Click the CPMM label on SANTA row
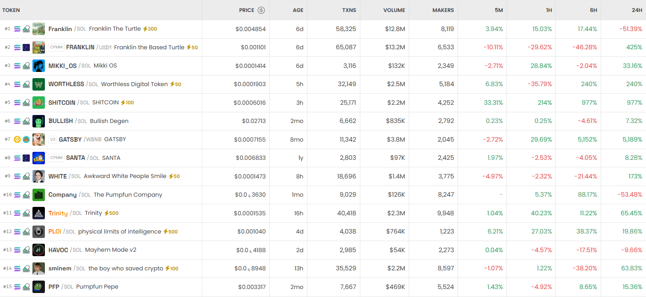646x297 pixels. (x=56, y=158)
